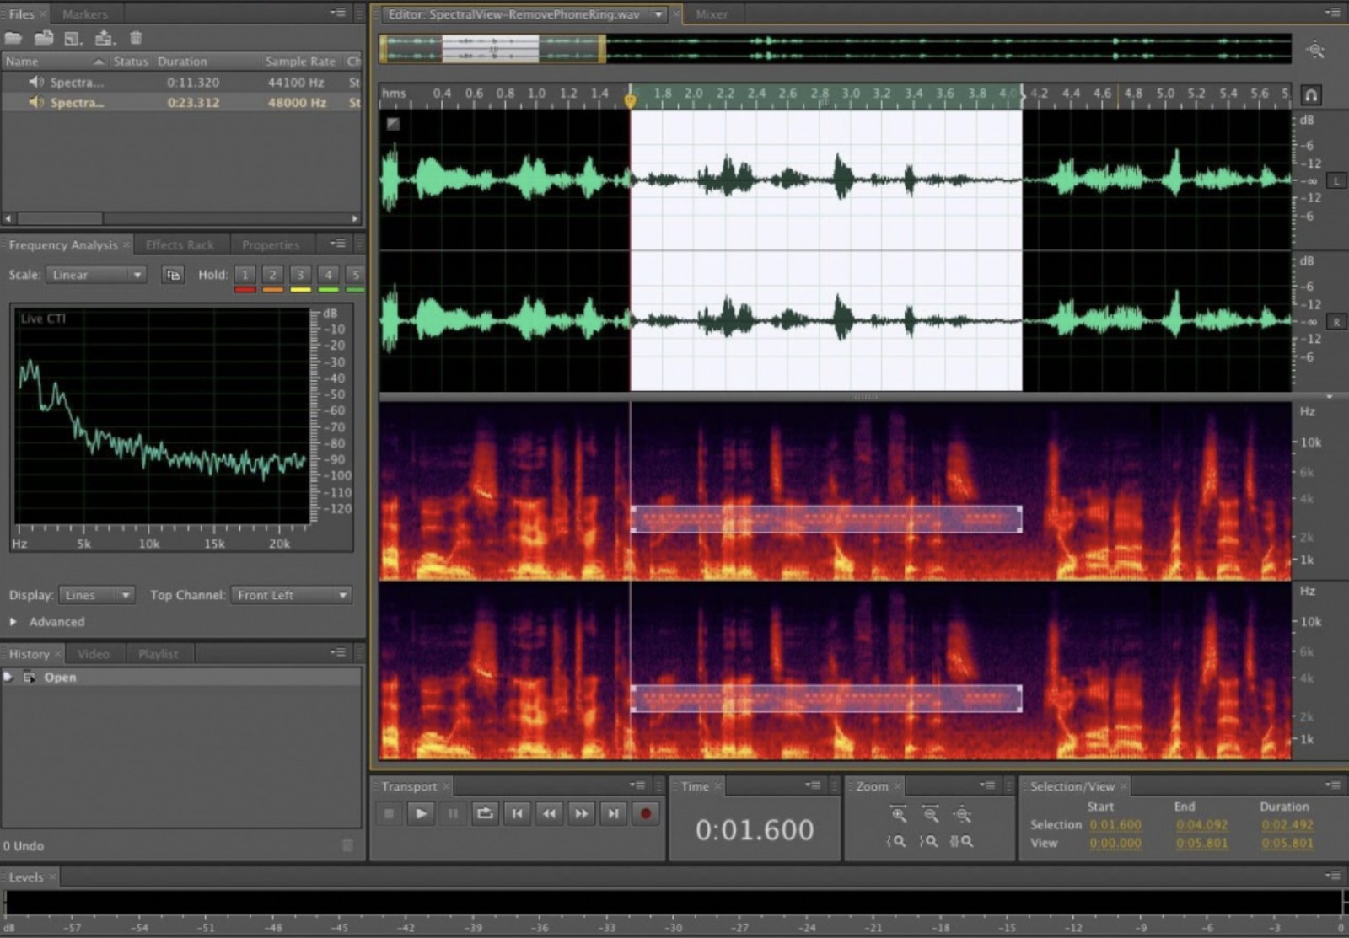Click the Rewind button in Transport
The height and width of the screenshot is (938, 1349).
(549, 813)
